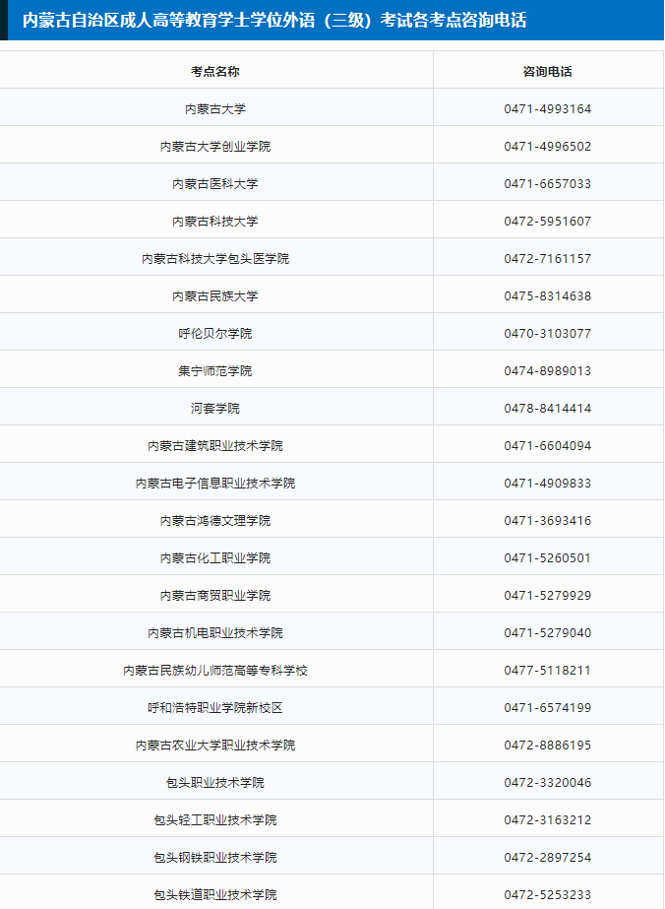Select 内蒙古建筑职业技术学院 cell

click(215, 445)
